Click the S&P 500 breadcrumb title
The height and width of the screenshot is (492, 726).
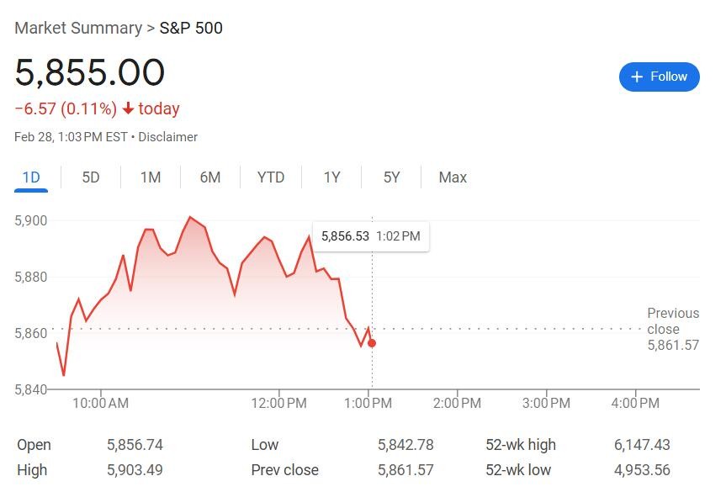tap(191, 28)
